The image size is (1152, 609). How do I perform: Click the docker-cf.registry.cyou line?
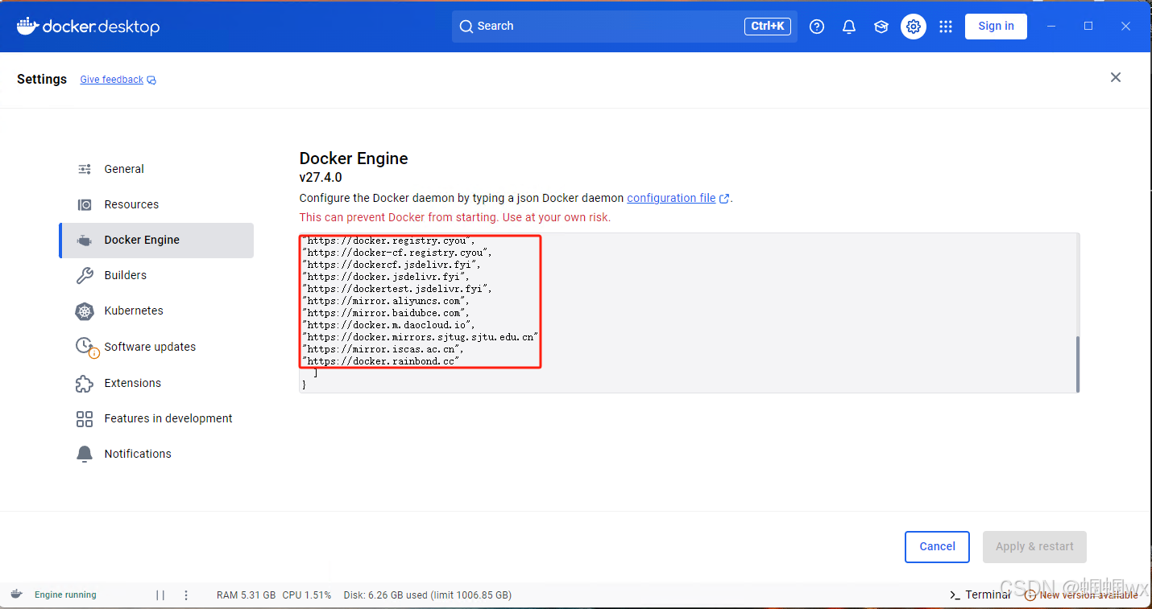click(x=397, y=253)
